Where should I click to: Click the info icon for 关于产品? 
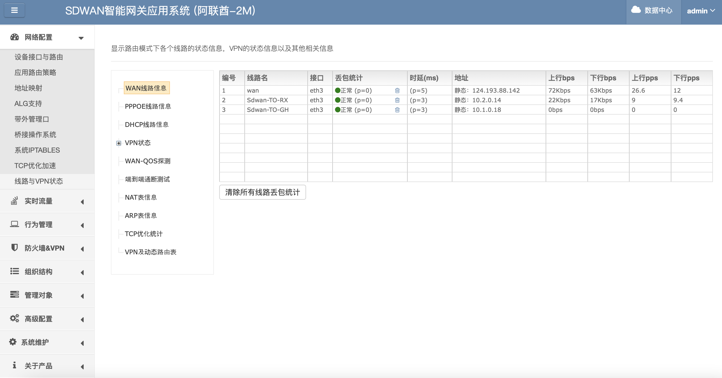coord(14,365)
